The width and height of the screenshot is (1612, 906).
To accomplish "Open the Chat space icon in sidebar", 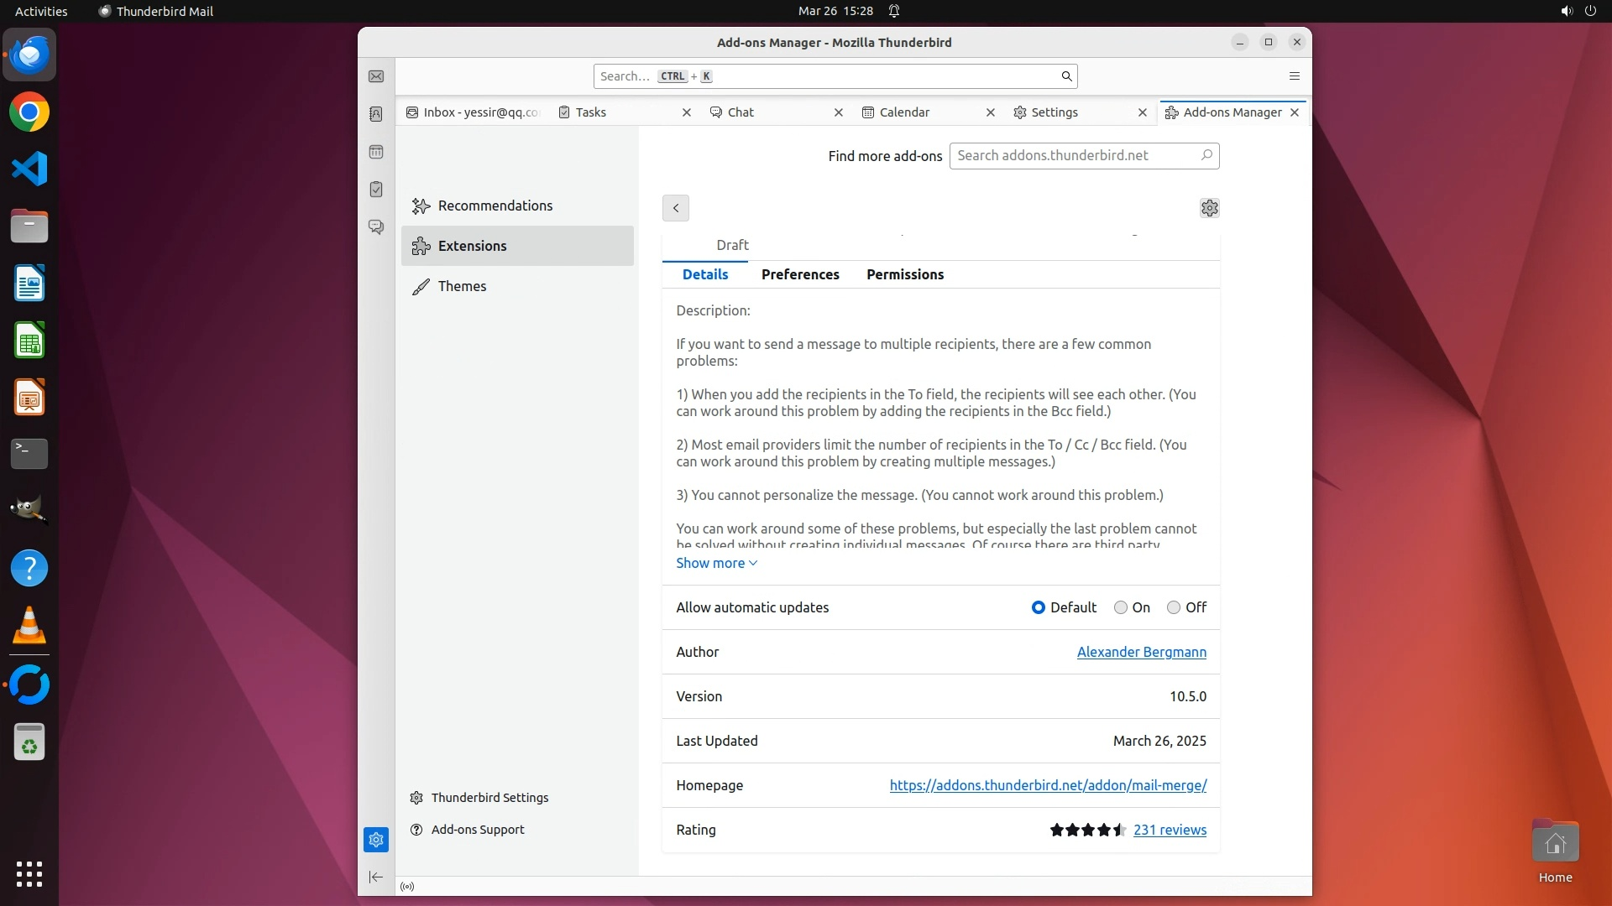I will (376, 227).
